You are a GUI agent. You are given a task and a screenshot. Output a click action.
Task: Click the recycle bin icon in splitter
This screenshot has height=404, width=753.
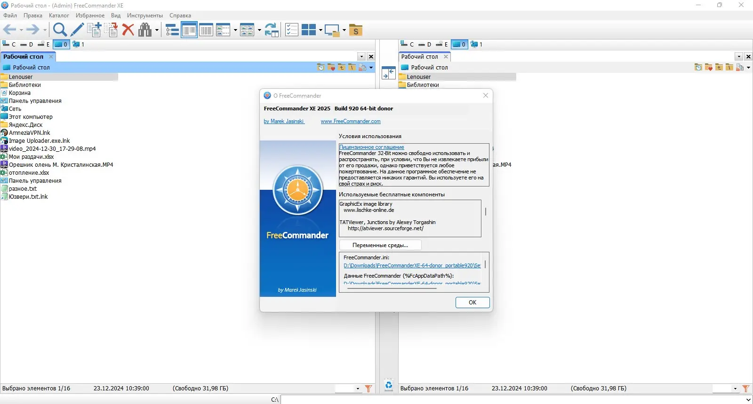point(389,385)
